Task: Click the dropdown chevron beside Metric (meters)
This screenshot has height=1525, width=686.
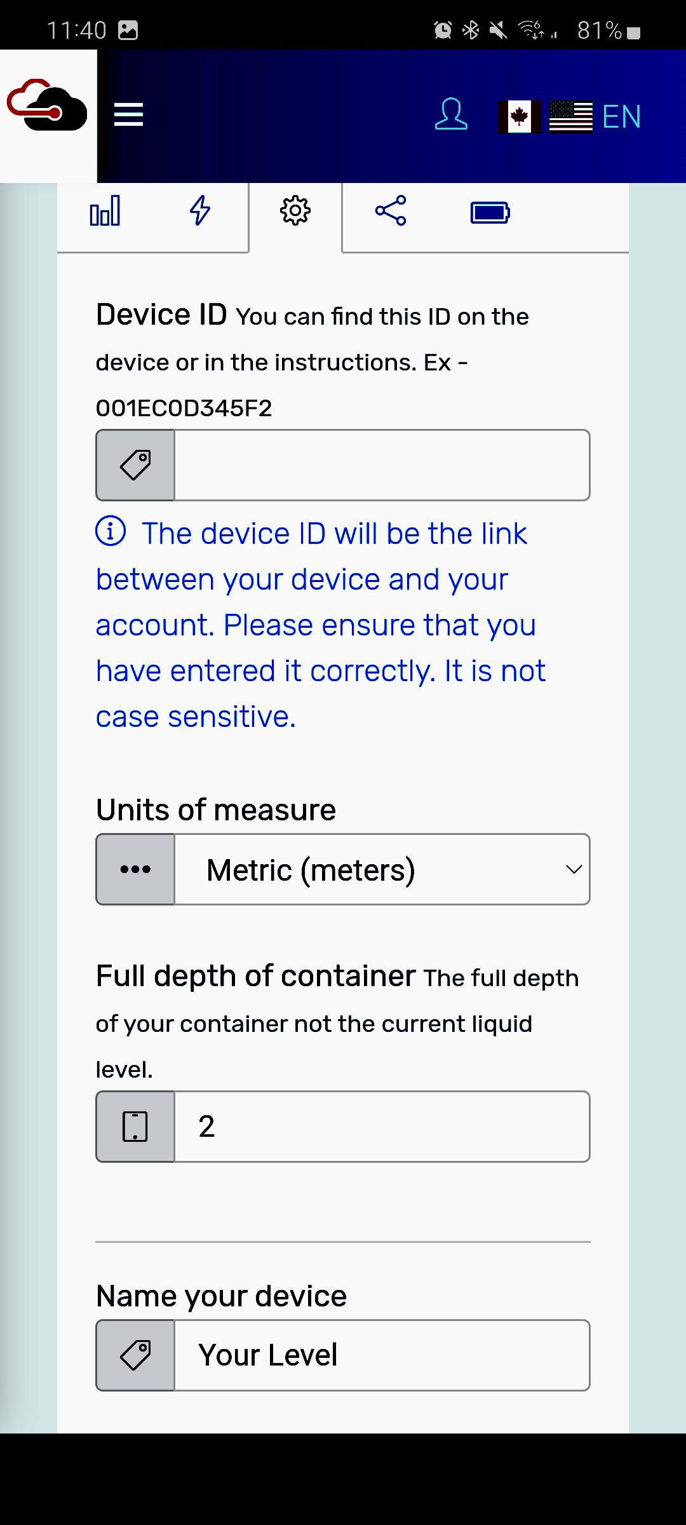Action: click(574, 869)
